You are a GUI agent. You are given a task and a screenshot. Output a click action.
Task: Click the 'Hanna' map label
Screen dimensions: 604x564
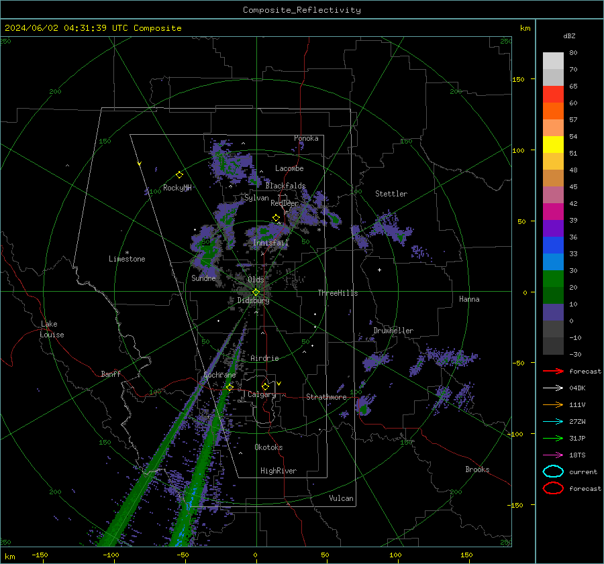point(469,299)
